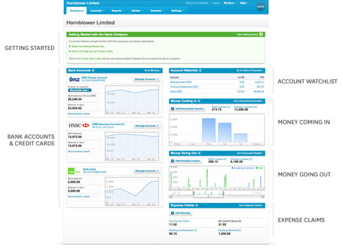Click the Awaiting Payment legend marker
This screenshot has height=251, width=343.
pyautogui.click(x=233, y=168)
